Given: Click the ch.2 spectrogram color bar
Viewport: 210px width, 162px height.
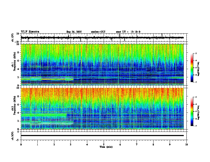Looking at the screenshot, I should point(192,111).
